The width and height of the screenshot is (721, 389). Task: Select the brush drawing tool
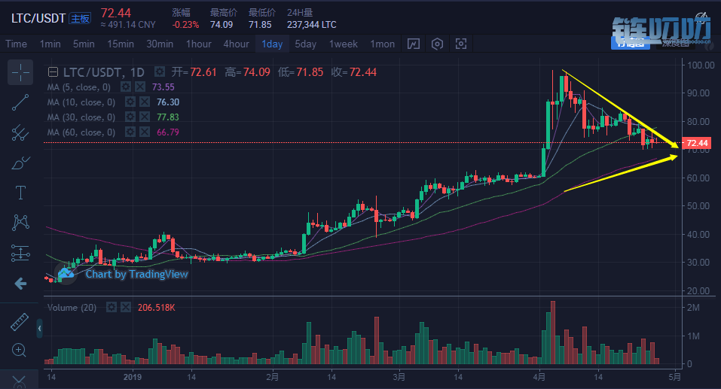click(x=20, y=163)
